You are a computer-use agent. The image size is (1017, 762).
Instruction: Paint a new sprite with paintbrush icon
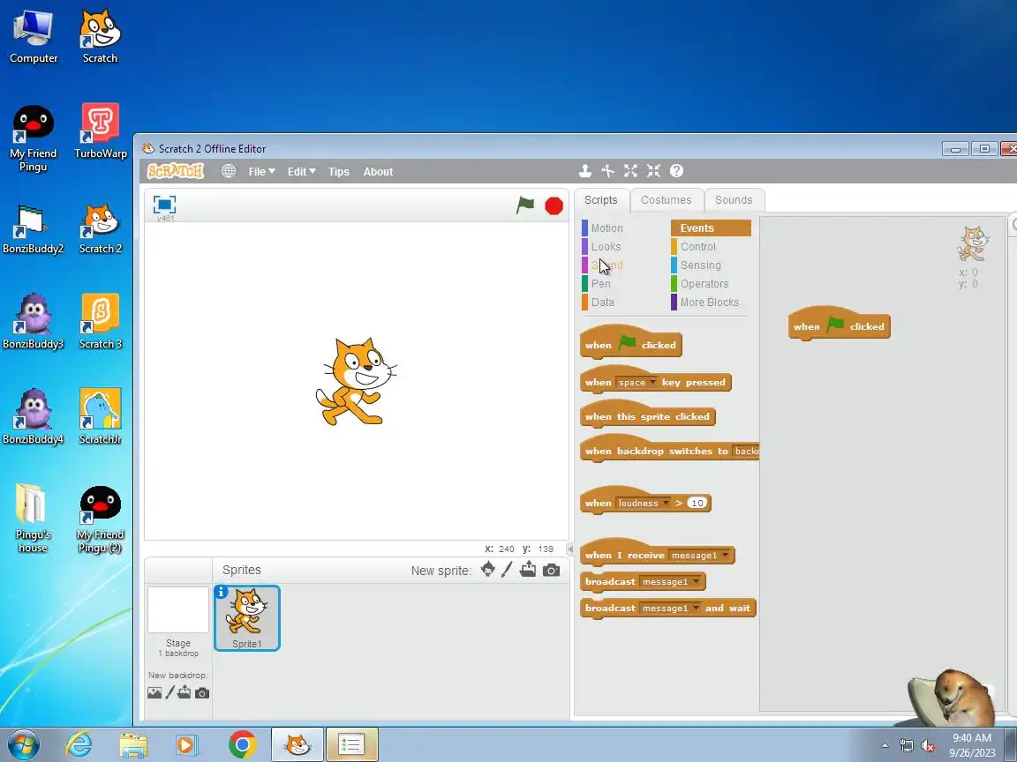pos(508,570)
